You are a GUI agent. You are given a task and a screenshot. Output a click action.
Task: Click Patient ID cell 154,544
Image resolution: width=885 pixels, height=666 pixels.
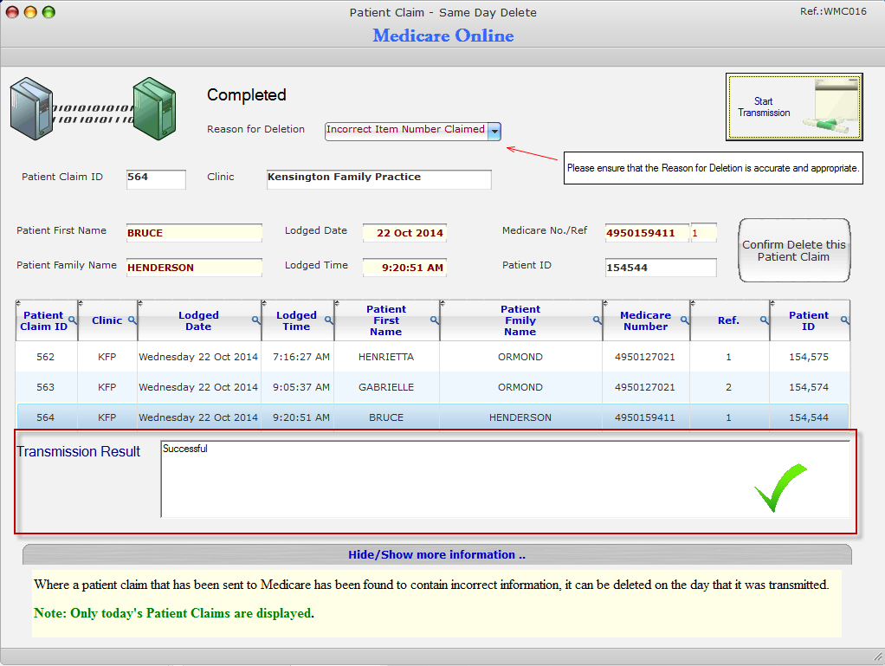[x=809, y=417]
